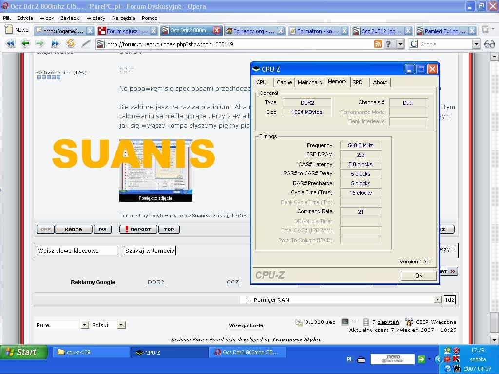Screen dimensions: 499x374
Task: Go forward with green right arrow
Action: click(40, 43)
